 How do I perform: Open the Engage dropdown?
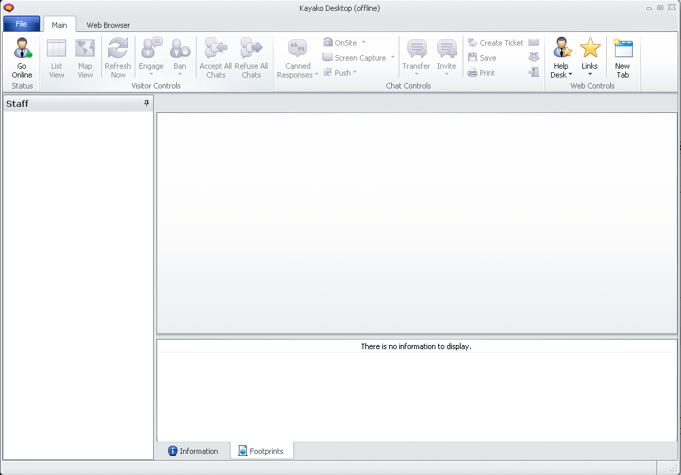click(151, 71)
